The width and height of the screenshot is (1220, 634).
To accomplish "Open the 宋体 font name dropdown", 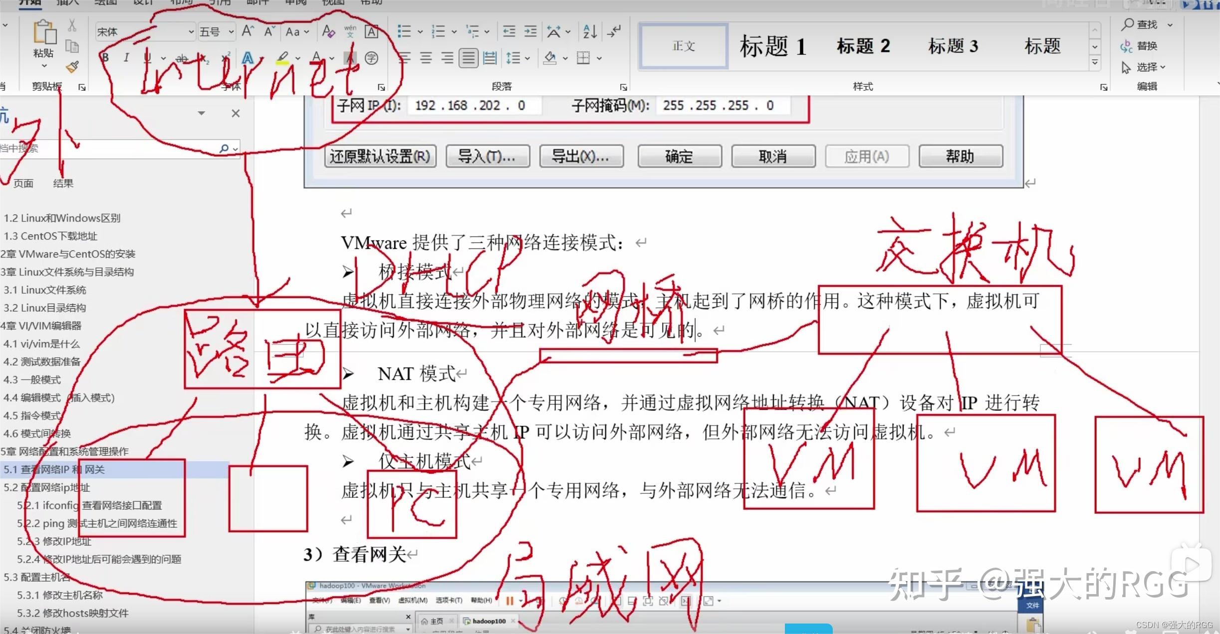I will [x=191, y=31].
